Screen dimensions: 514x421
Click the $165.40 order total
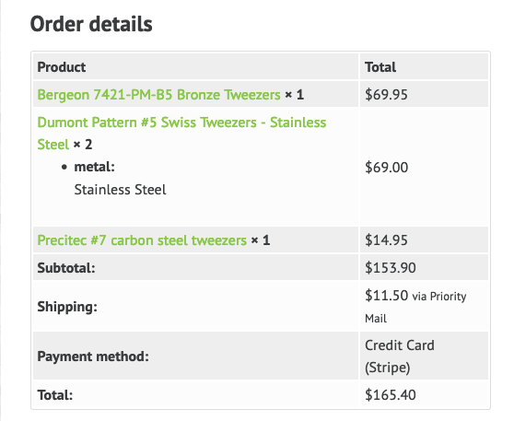391,395
